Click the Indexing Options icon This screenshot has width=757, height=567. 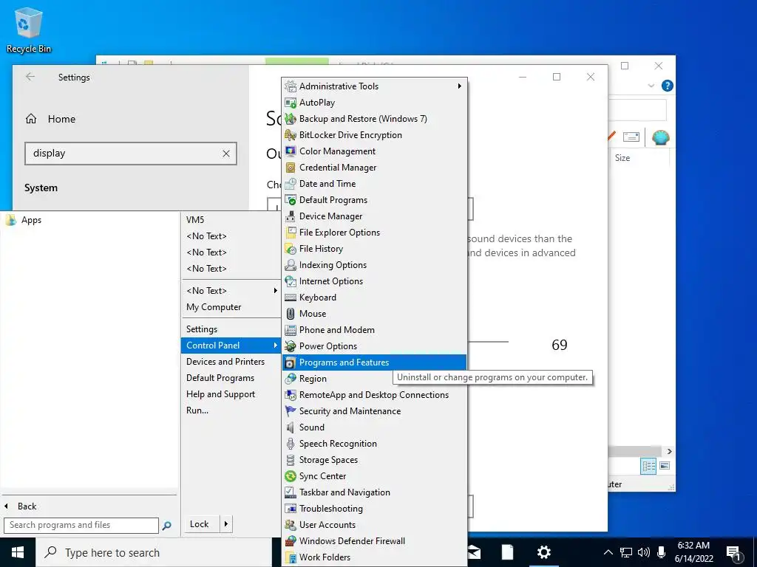point(290,265)
